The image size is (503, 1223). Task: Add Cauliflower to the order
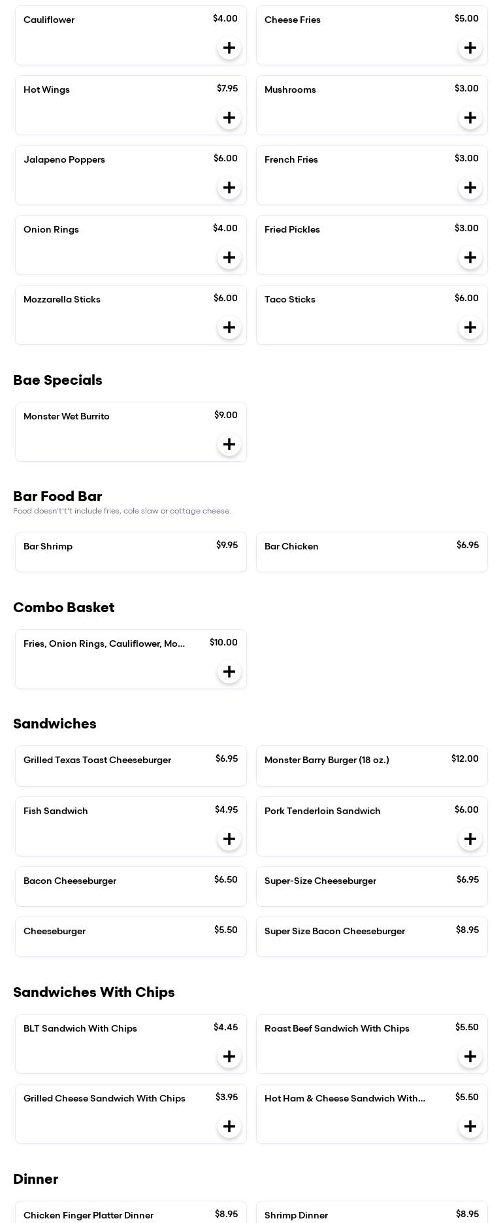(229, 48)
